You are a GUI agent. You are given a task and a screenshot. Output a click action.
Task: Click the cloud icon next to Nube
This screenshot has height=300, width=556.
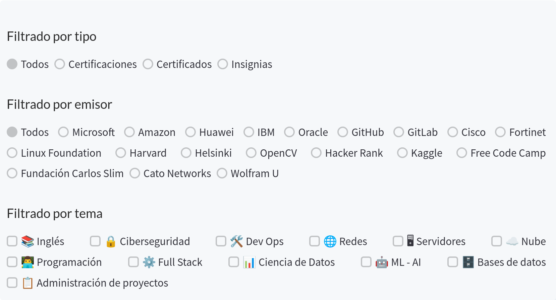pyautogui.click(x=512, y=241)
